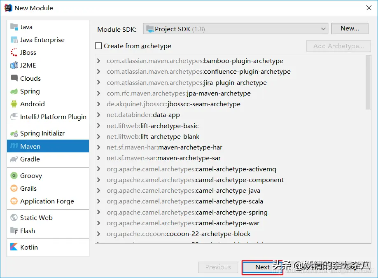378x278 pixels.
Task: Select data-app archetype row text
Action: point(143,115)
